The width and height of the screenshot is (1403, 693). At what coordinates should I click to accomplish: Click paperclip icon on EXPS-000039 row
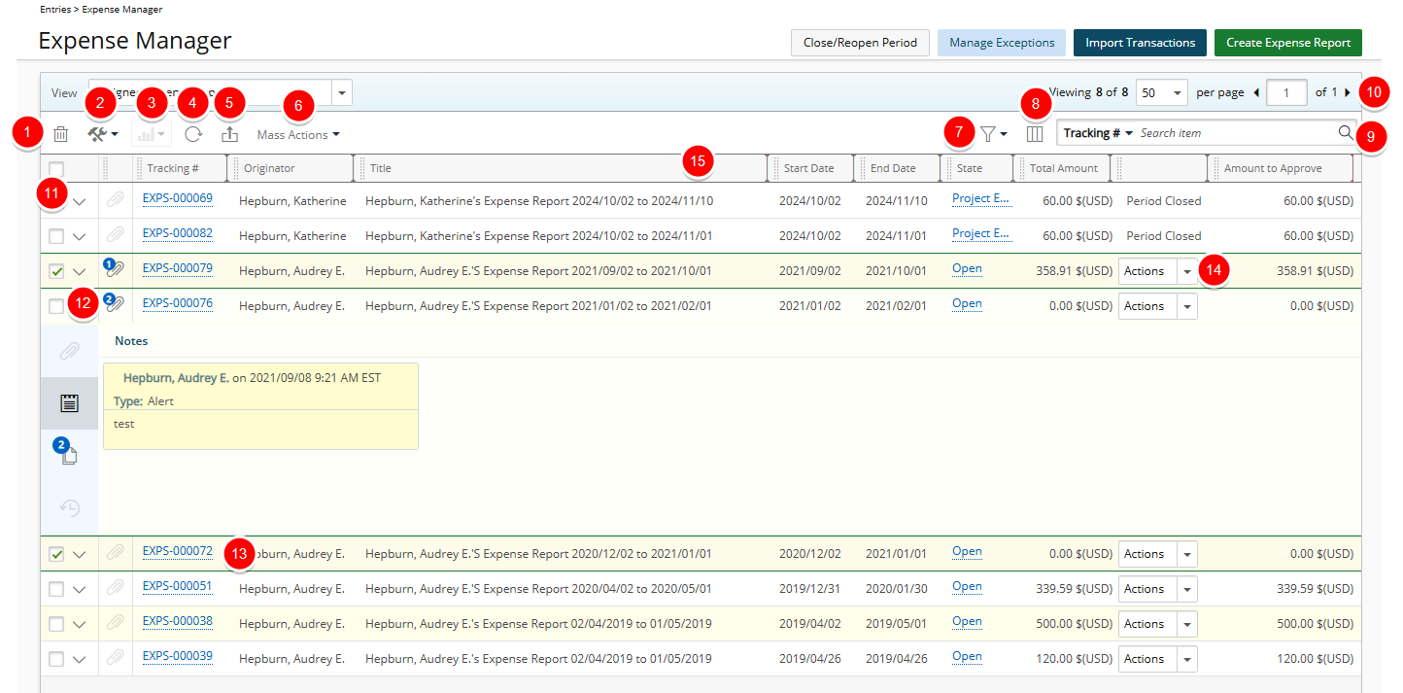(115, 658)
